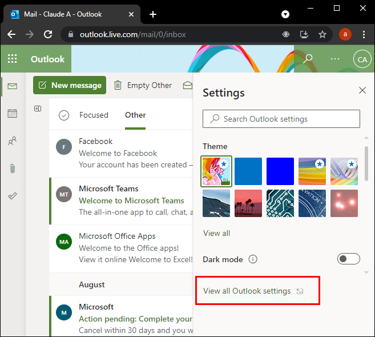This screenshot has width=375, height=337.
Task: Open View all Outlook settings
Action: point(253,291)
